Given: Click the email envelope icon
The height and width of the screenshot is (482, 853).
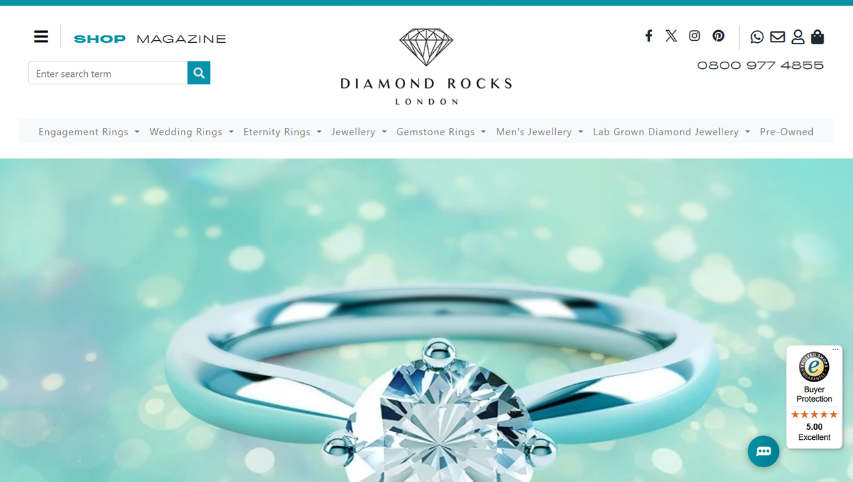Looking at the screenshot, I should (x=777, y=37).
